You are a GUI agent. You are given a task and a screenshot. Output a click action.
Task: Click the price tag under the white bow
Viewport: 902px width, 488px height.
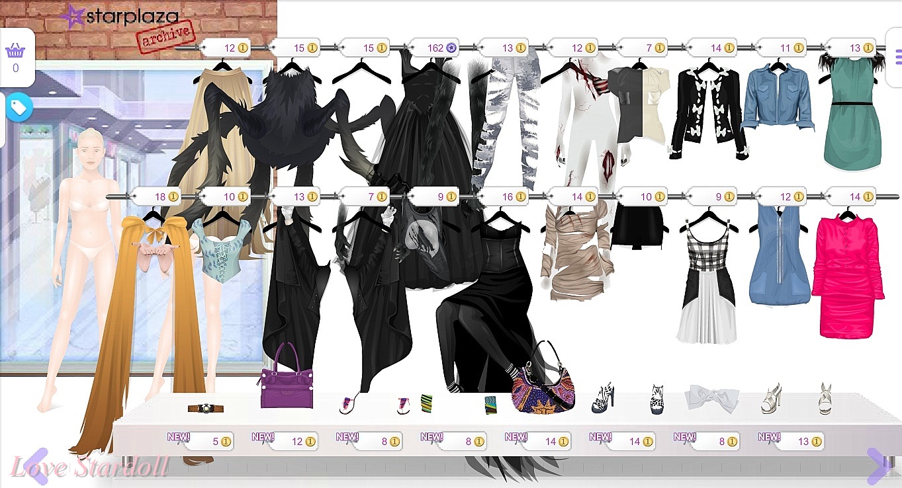click(717, 441)
